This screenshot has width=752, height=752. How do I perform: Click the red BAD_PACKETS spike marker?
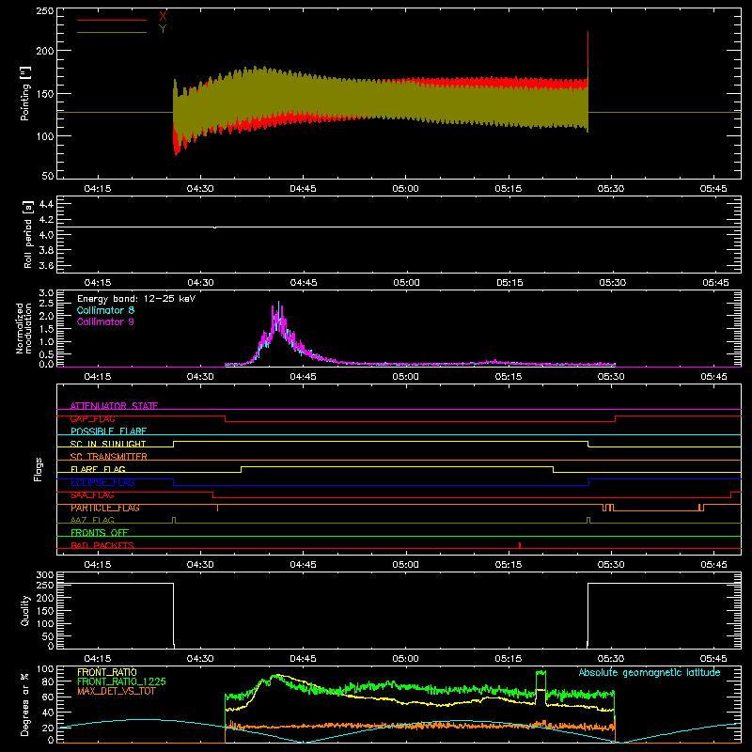pos(520,545)
